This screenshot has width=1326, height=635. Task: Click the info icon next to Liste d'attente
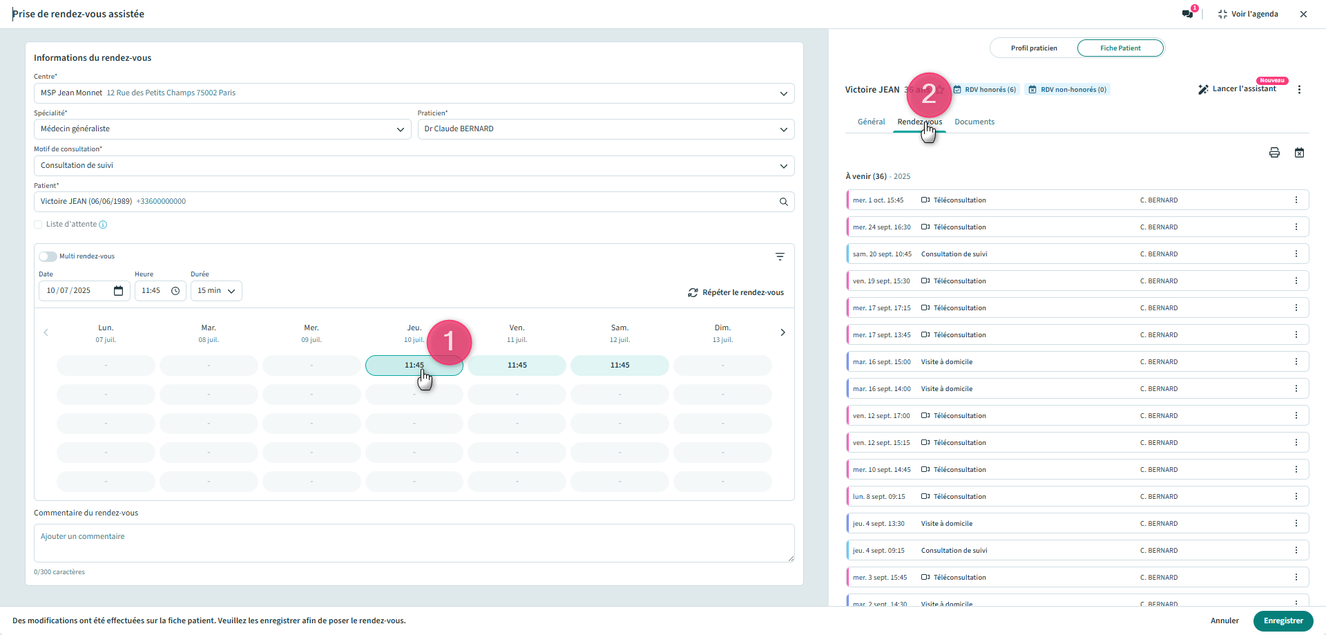click(103, 225)
